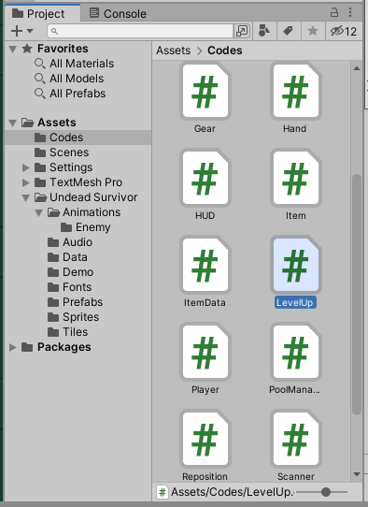Collapse the Assets root folder

pyautogui.click(x=12, y=123)
